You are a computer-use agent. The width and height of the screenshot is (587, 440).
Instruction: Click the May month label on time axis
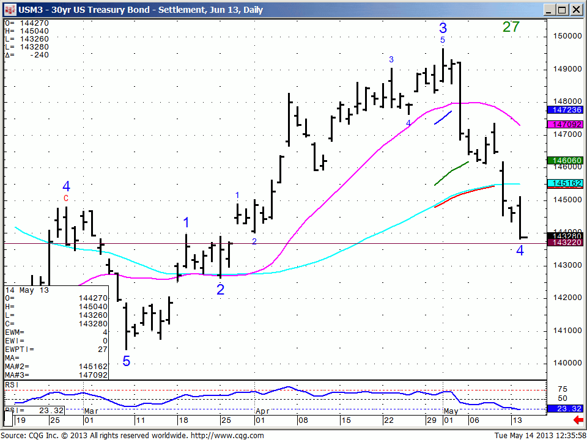click(x=451, y=411)
